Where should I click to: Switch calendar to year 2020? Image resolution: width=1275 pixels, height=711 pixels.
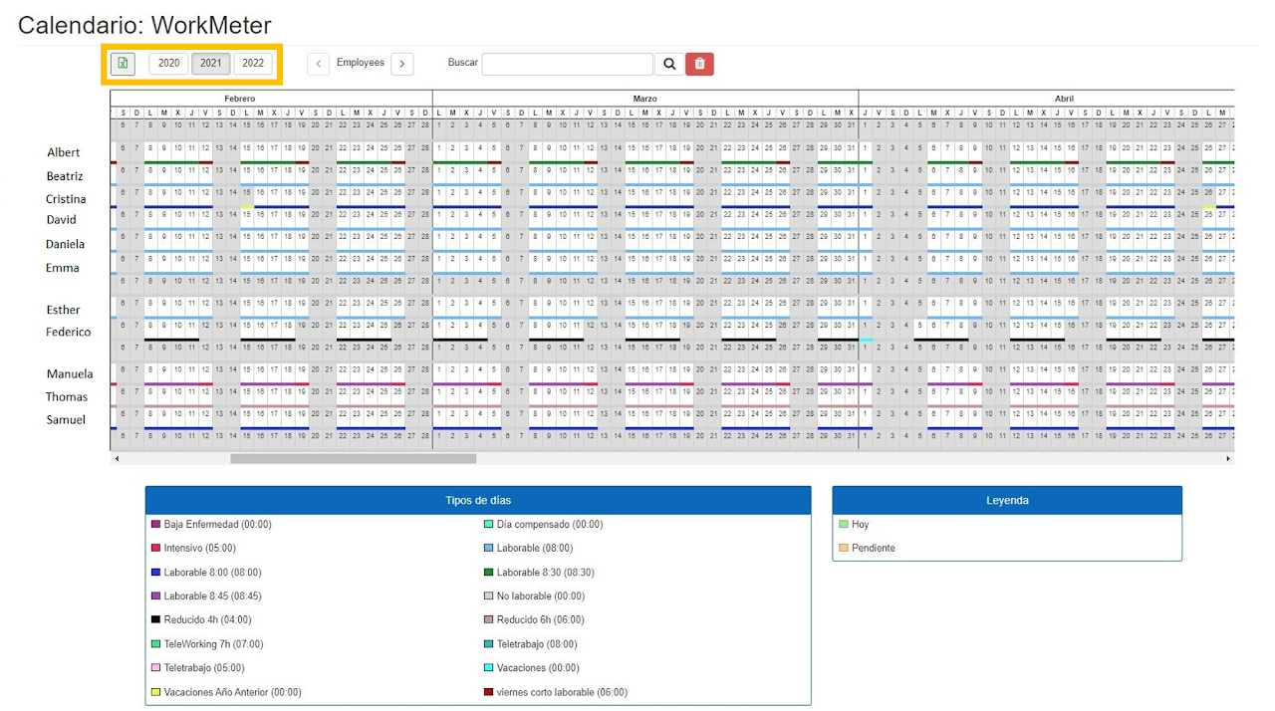tap(168, 64)
